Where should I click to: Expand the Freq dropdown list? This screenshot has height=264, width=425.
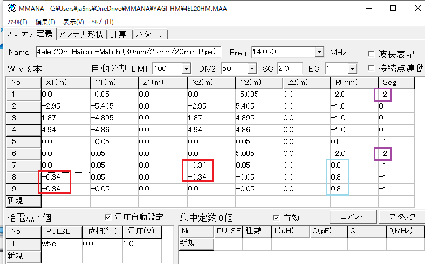click(319, 52)
